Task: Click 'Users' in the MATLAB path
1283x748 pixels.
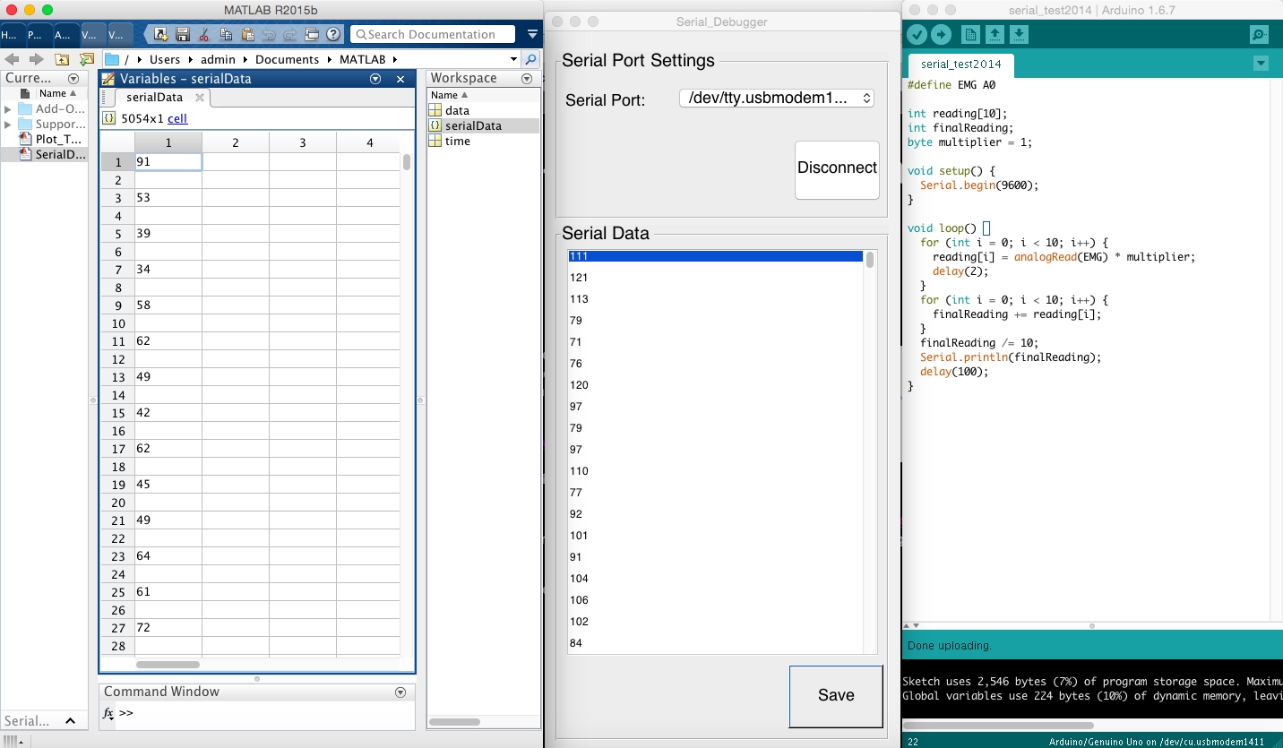Action: point(165,59)
